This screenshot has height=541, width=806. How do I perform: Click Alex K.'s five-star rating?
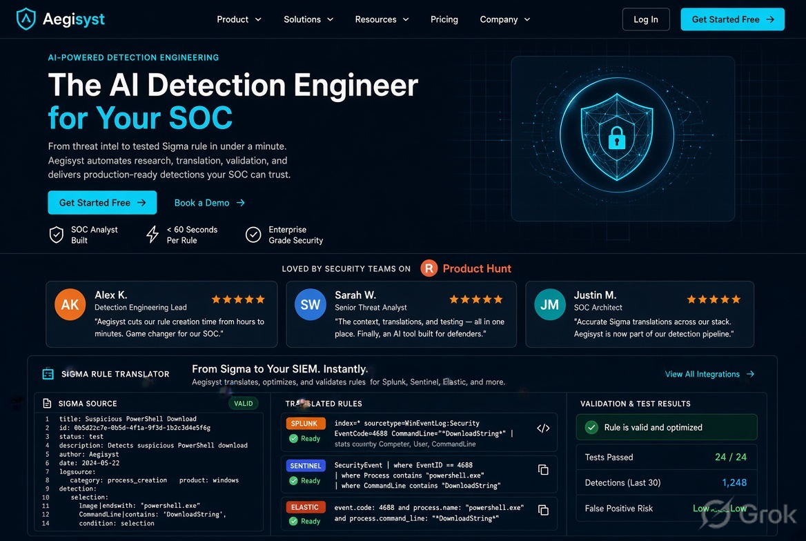pos(238,299)
